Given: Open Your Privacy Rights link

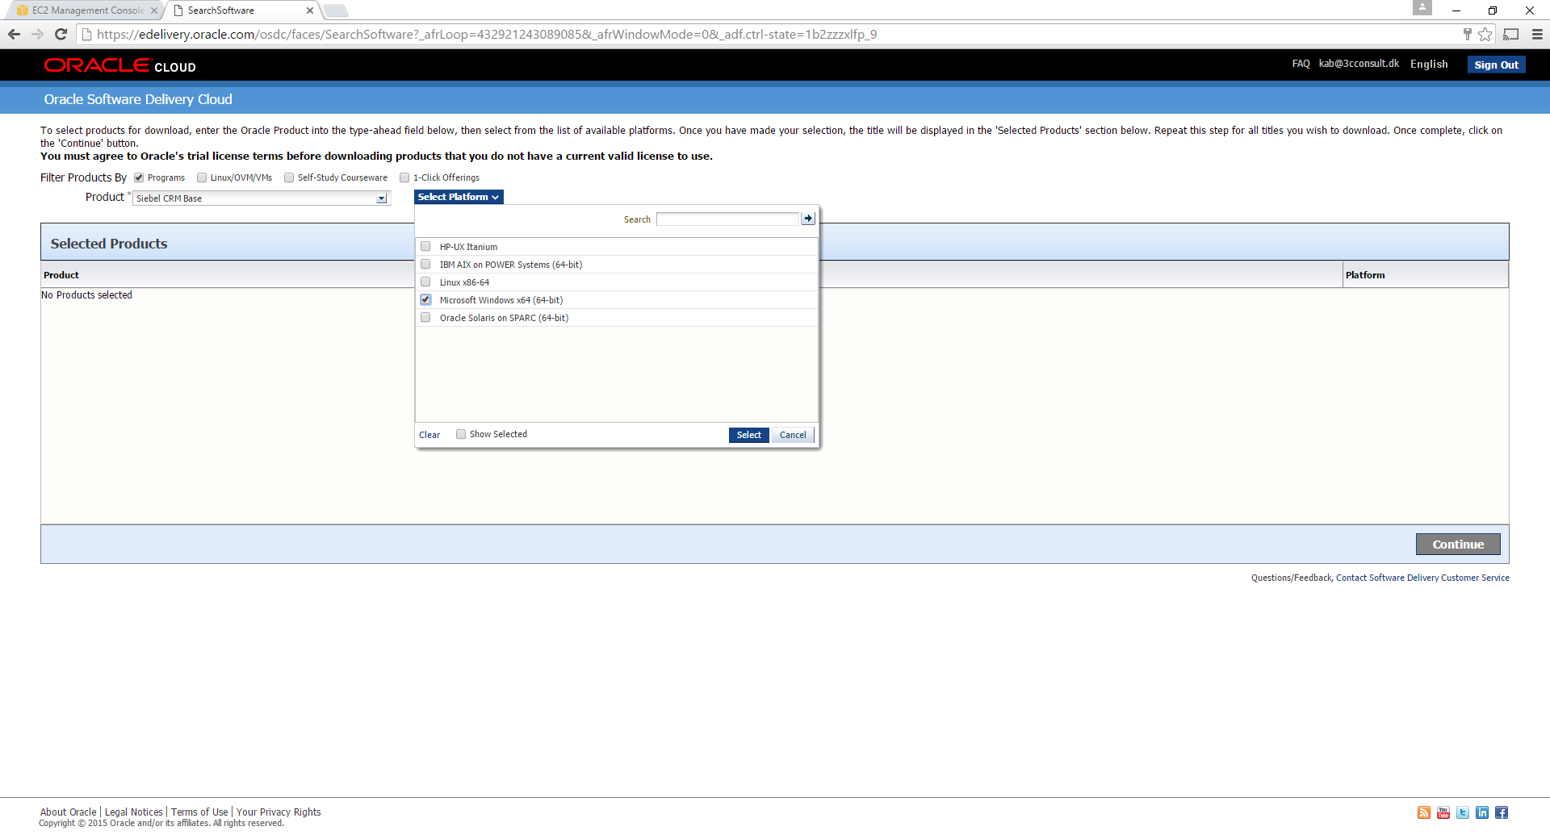Looking at the screenshot, I should coord(279,812).
